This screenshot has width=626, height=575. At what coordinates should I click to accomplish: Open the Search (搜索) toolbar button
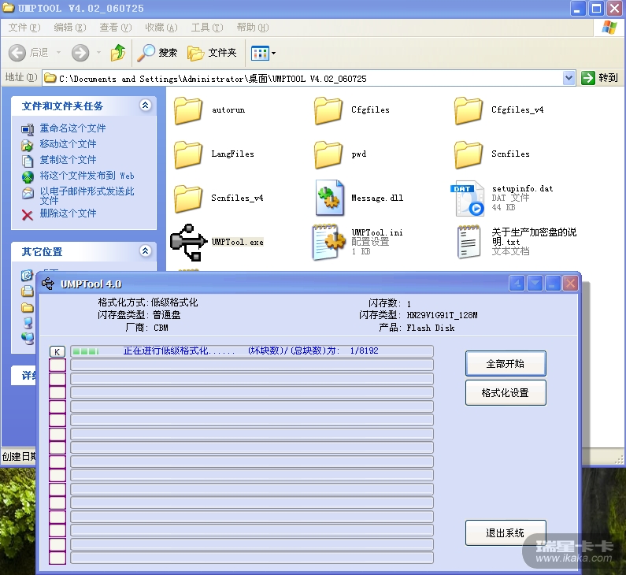(157, 53)
